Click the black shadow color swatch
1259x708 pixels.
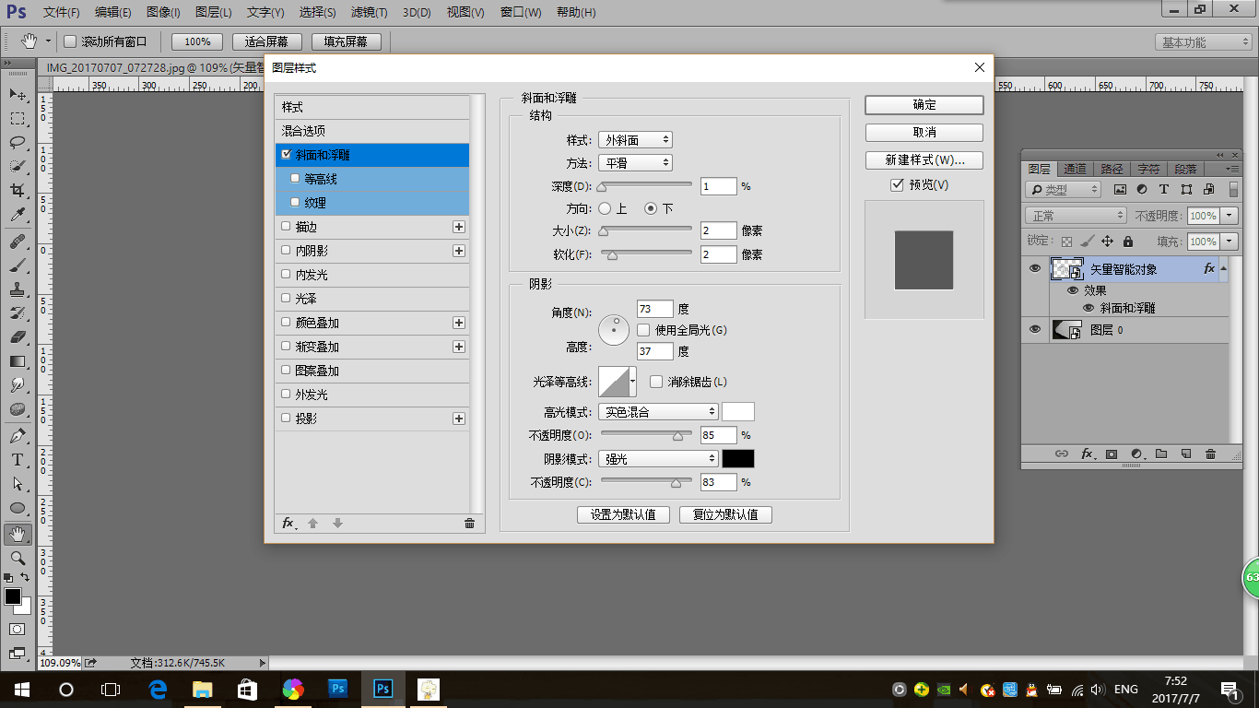point(737,459)
